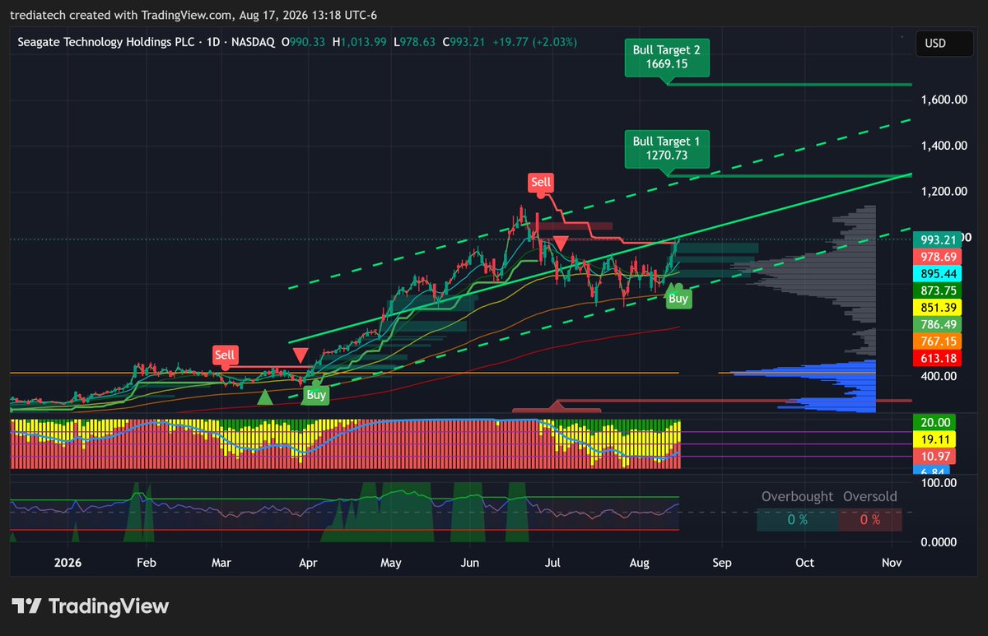Select the Buy signal label in August
This screenshot has width=988, height=636.
point(678,299)
